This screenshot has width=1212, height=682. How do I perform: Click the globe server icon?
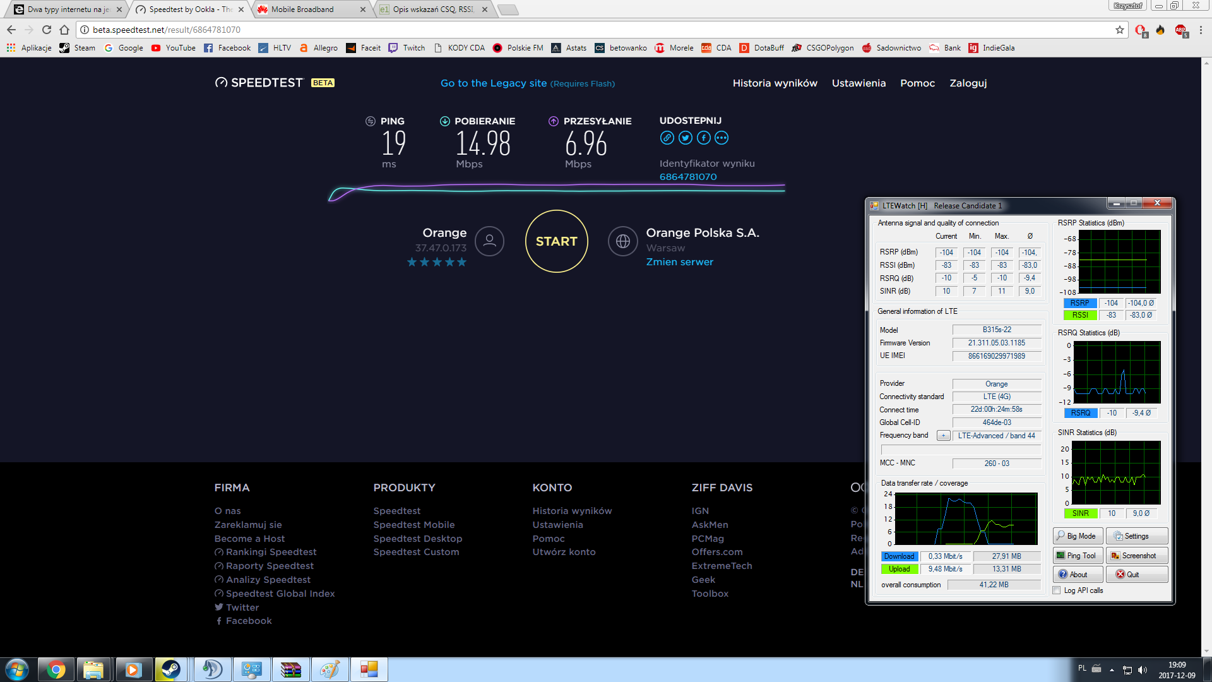click(x=622, y=241)
